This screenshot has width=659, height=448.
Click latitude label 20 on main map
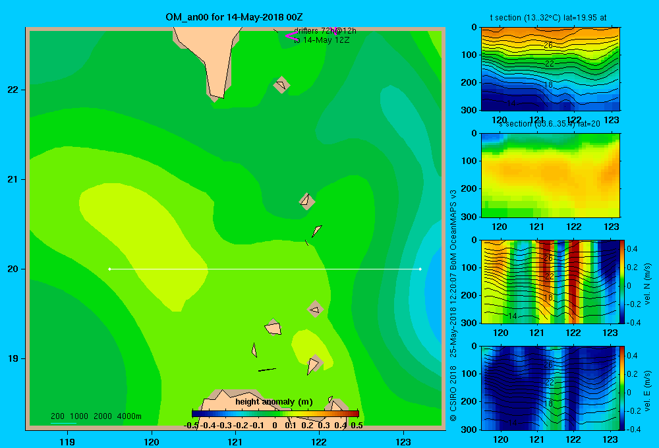click(x=13, y=269)
